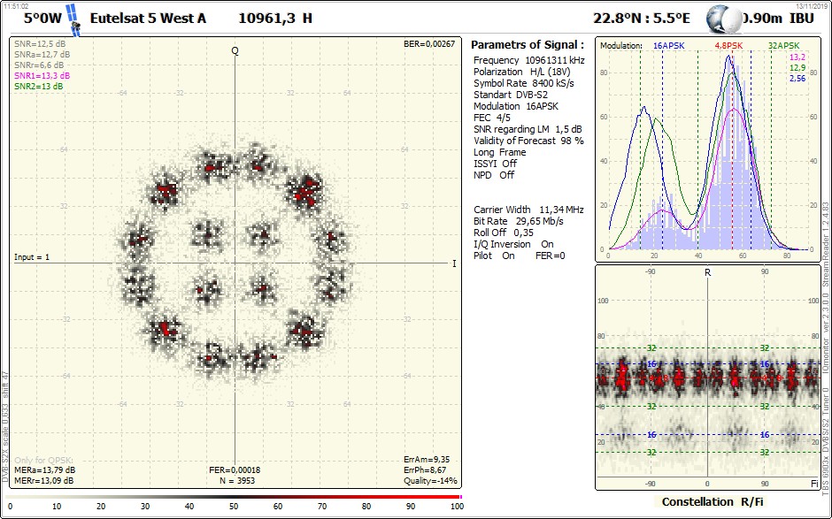Toggle the magenta SNR1=13,3 dB trace label
The image size is (832, 519).
tap(42, 76)
